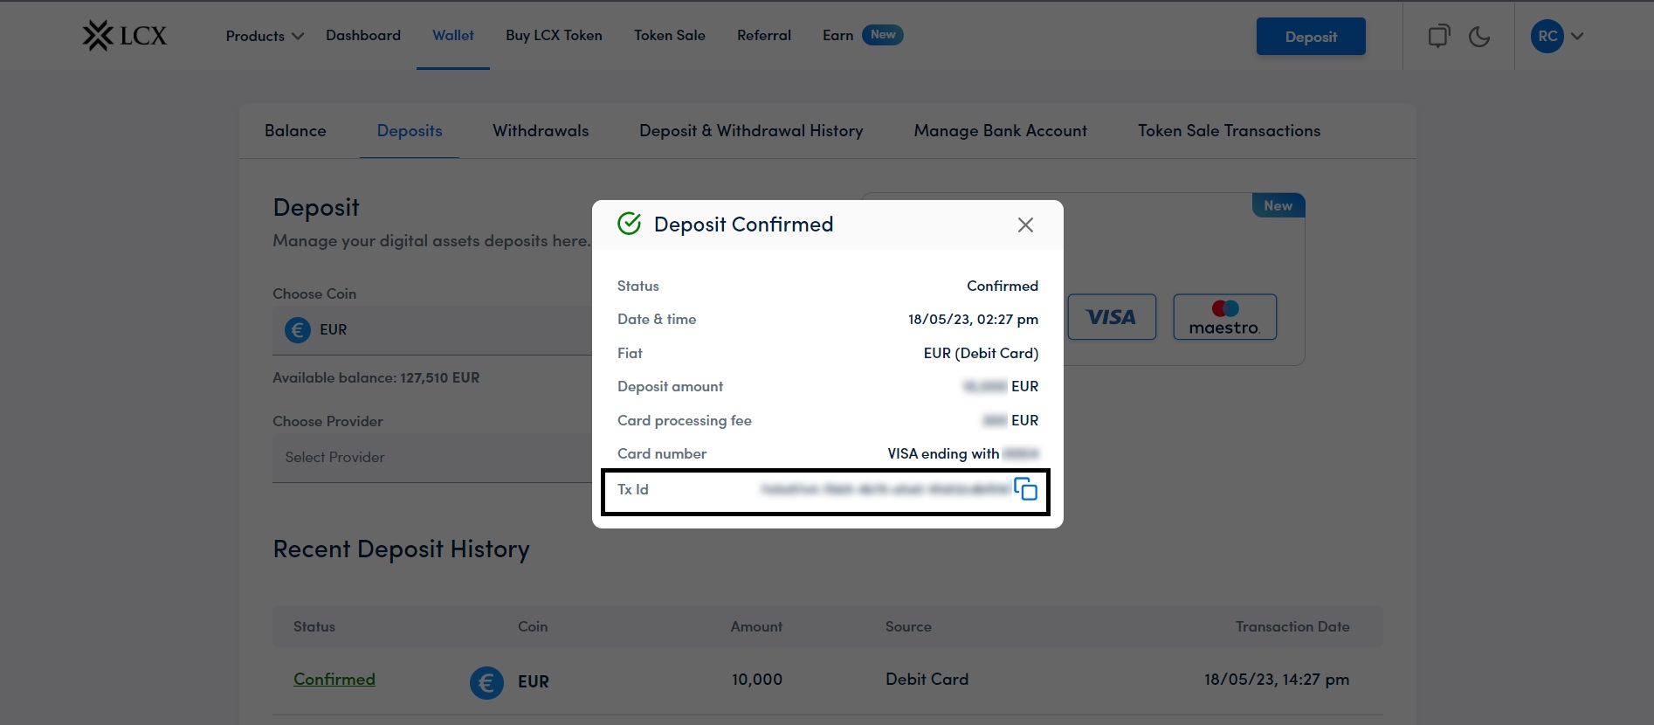Image resolution: width=1654 pixels, height=725 pixels.
Task: Click the EUR coin icon in history row
Action: click(486, 682)
